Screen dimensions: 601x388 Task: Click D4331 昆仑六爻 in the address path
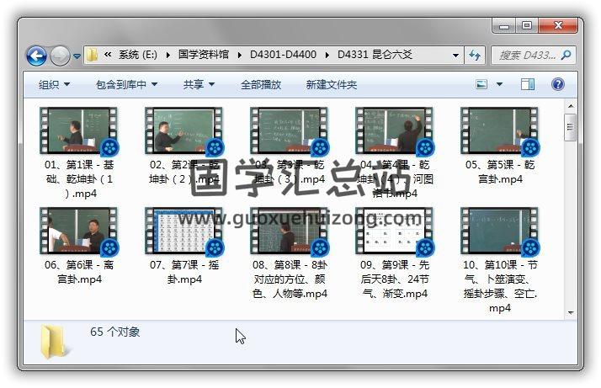click(x=375, y=55)
